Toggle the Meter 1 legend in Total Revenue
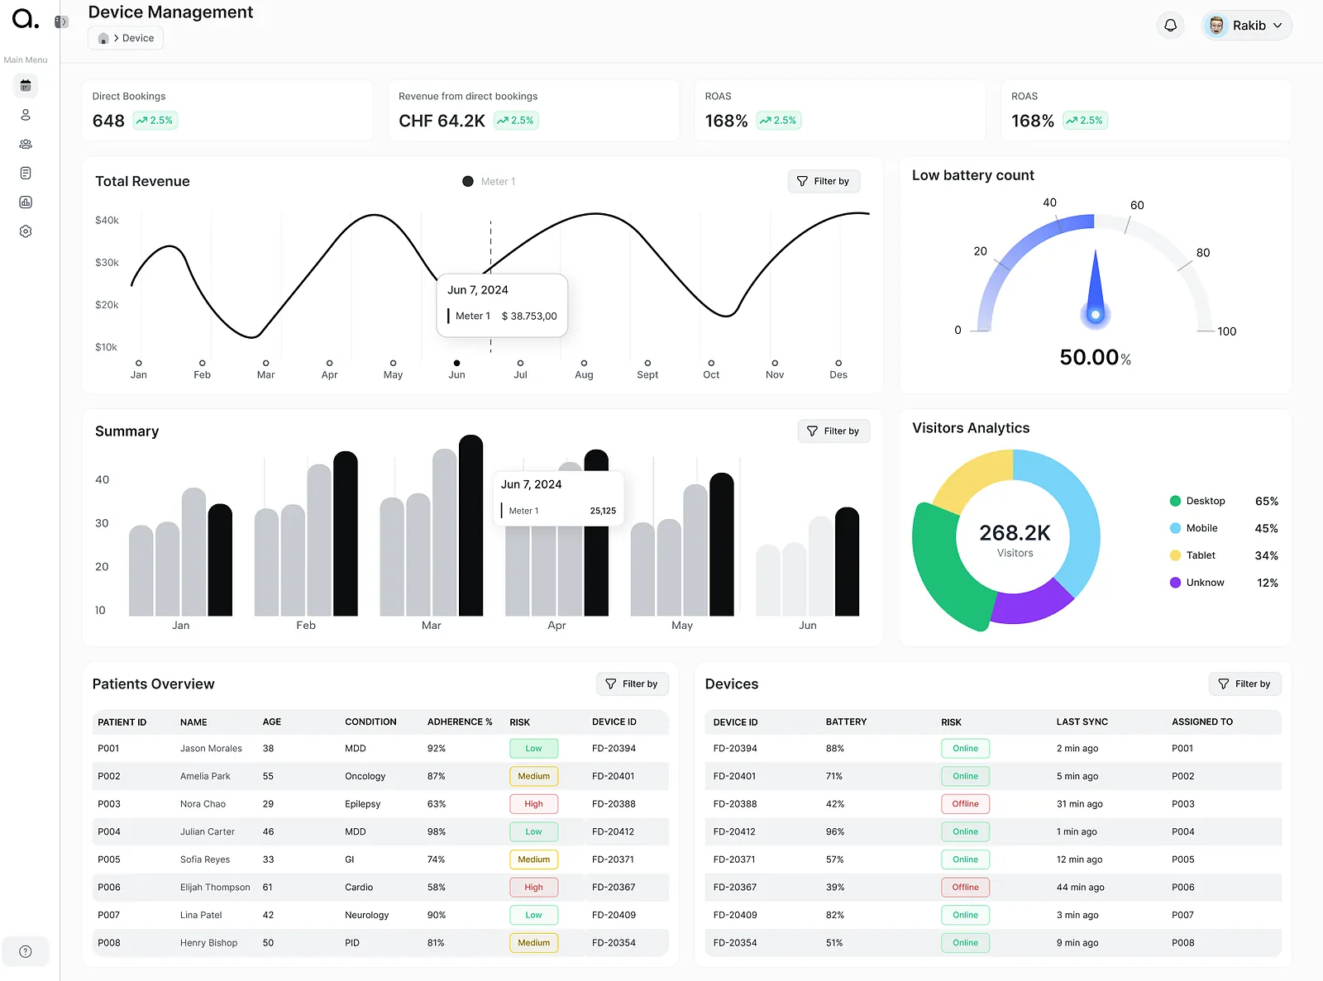 click(x=489, y=181)
